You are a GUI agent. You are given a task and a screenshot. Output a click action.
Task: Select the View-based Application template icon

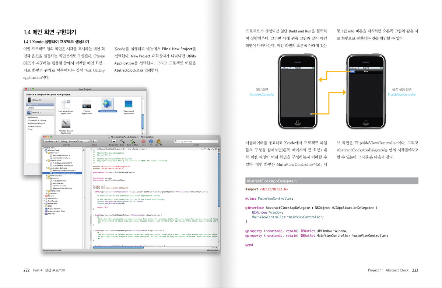point(129,104)
